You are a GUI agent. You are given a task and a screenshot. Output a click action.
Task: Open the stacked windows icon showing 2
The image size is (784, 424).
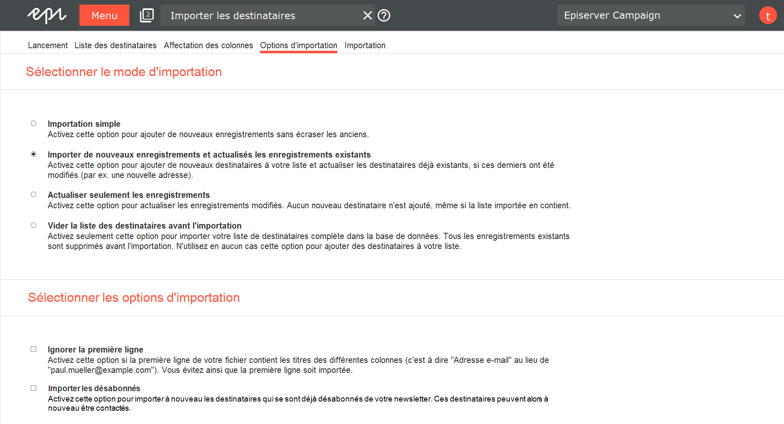[x=146, y=15]
